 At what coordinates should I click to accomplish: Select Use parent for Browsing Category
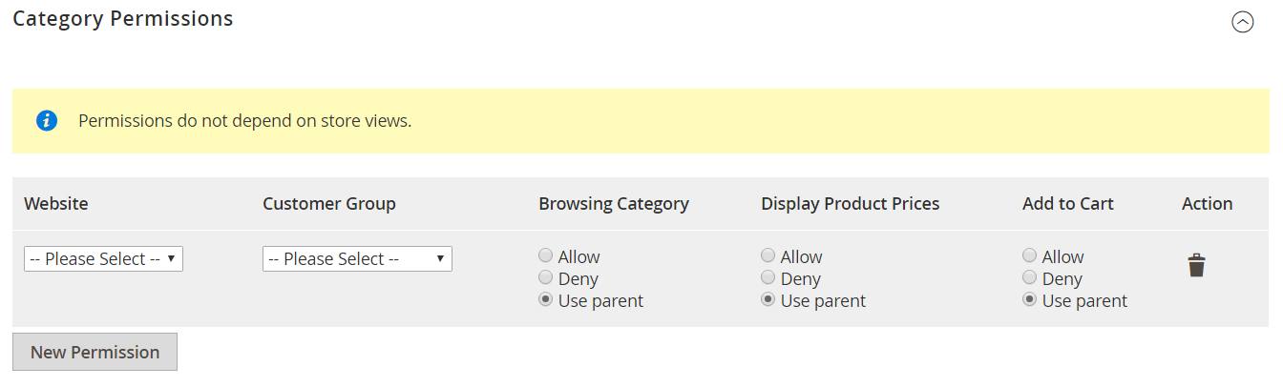(x=545, y=300)
